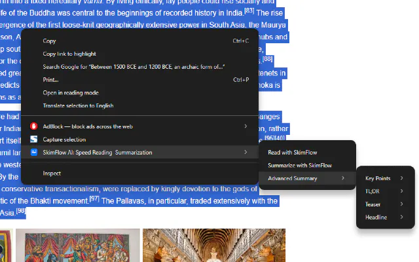The height and width of the screenshot is (262, 419).
Task: Click the Ctrl+P shortcut label
Action: (x=241, y=80)
